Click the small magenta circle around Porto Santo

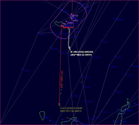(x=72, y=17)
